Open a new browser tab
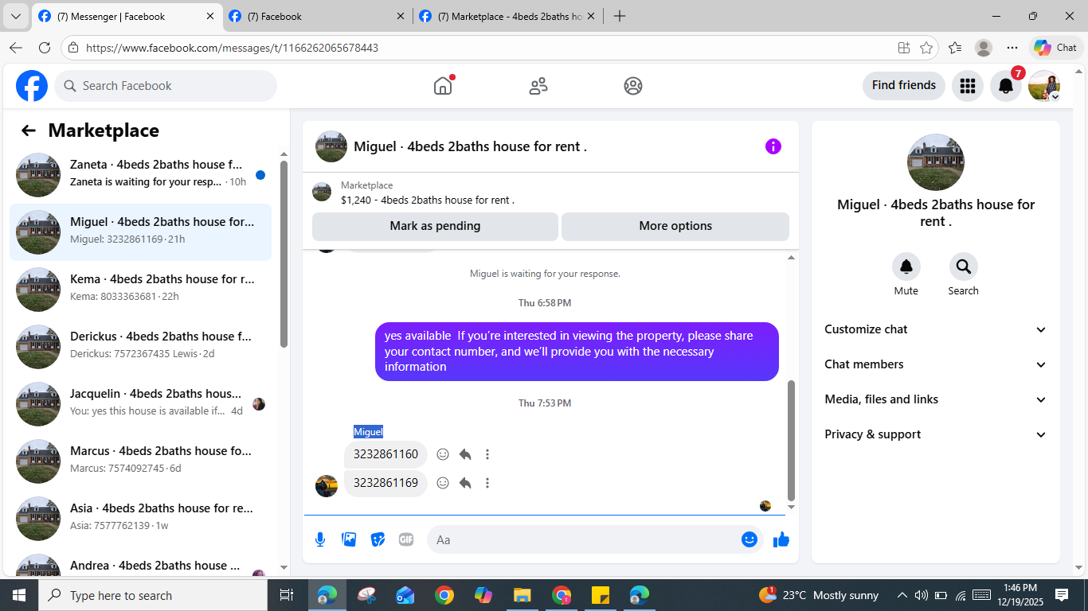The height and width of the screenshot is (611, 1088). (x=620, y=16)
